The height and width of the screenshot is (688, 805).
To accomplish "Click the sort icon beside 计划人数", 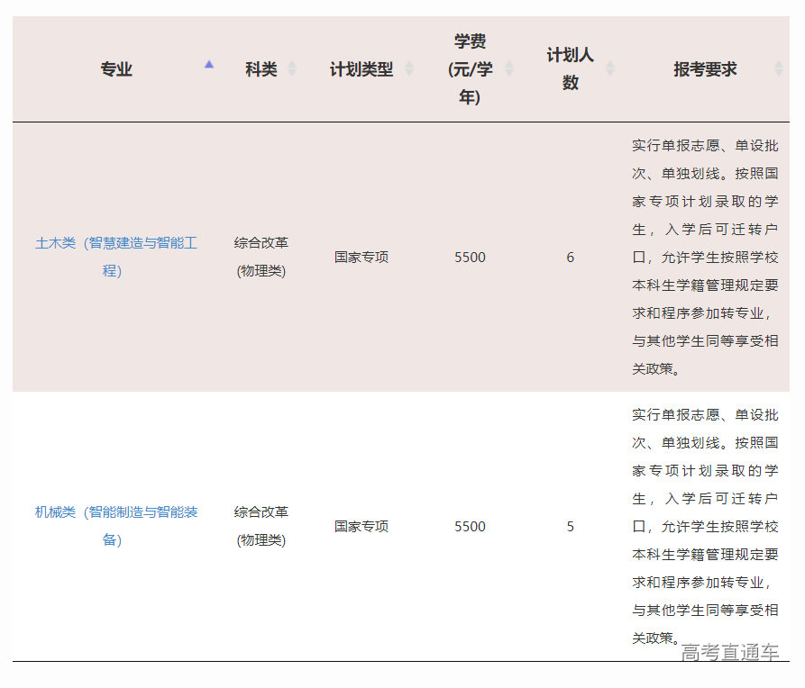I will tap(609, 69).
